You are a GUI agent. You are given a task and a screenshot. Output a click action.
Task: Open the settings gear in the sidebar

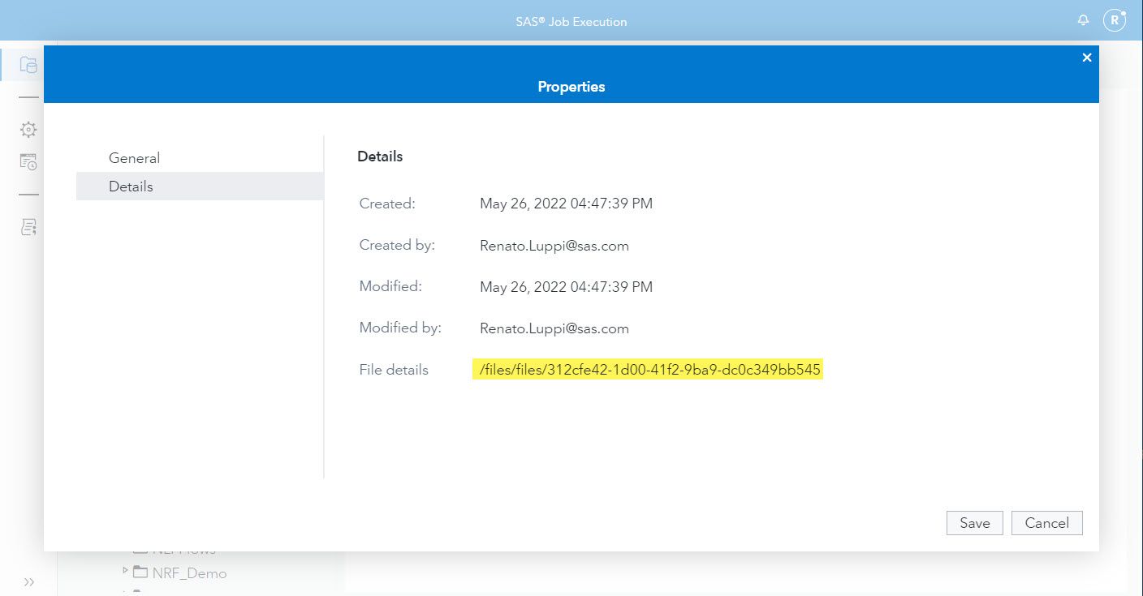[28, 129]
